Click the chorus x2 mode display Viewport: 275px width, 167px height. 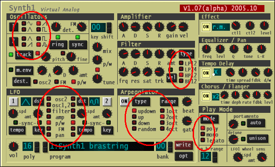216,96
